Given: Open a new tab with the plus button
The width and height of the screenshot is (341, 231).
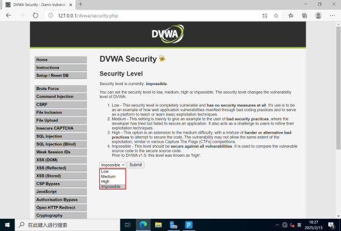Looking at the screenshot, I should point(80,4).
